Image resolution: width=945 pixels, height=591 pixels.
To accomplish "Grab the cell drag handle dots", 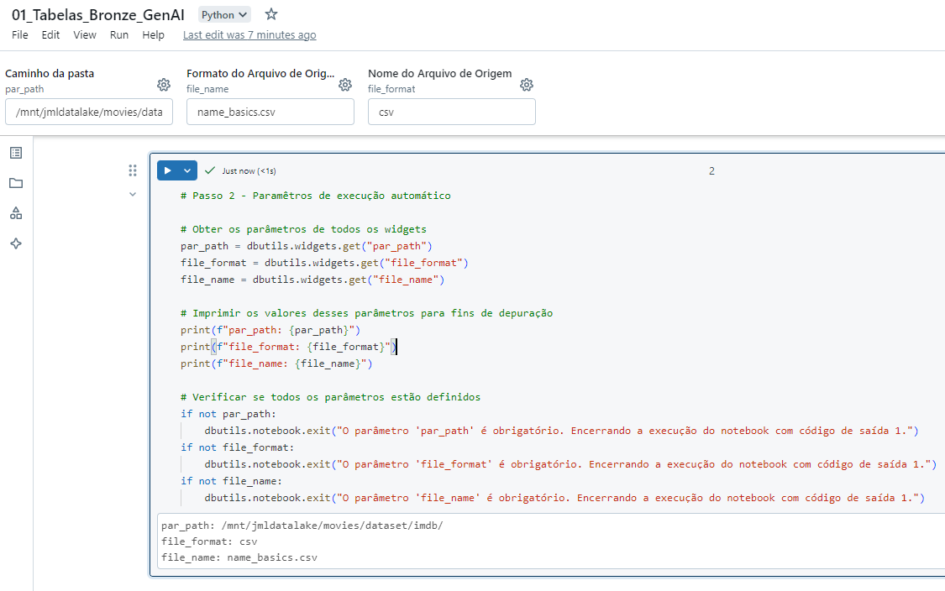I will coord(133,170).
